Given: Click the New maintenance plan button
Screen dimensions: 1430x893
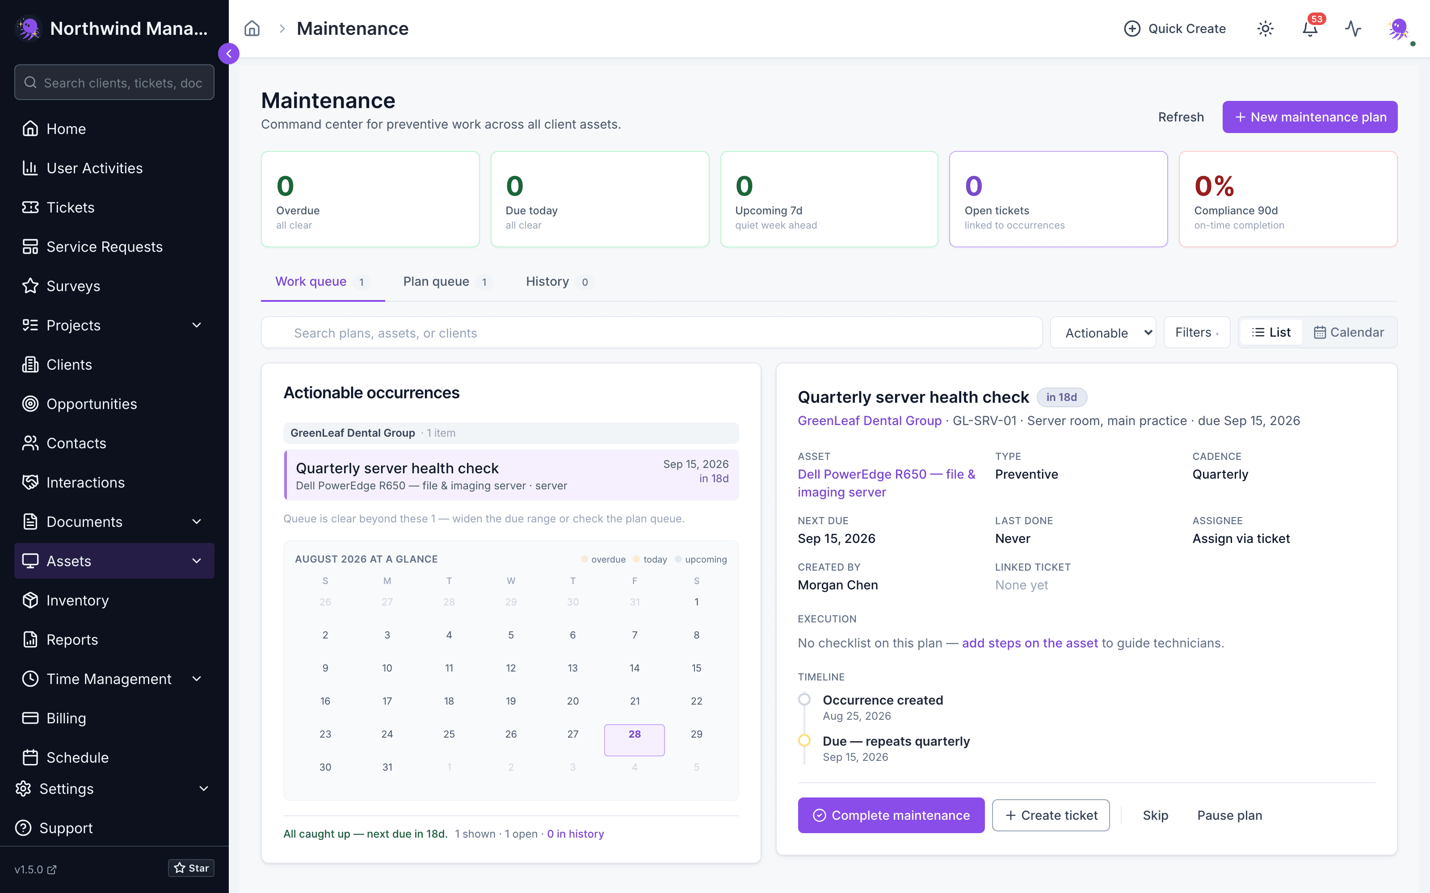Looking at the screenshot, I should click(x=1309, y=117).
